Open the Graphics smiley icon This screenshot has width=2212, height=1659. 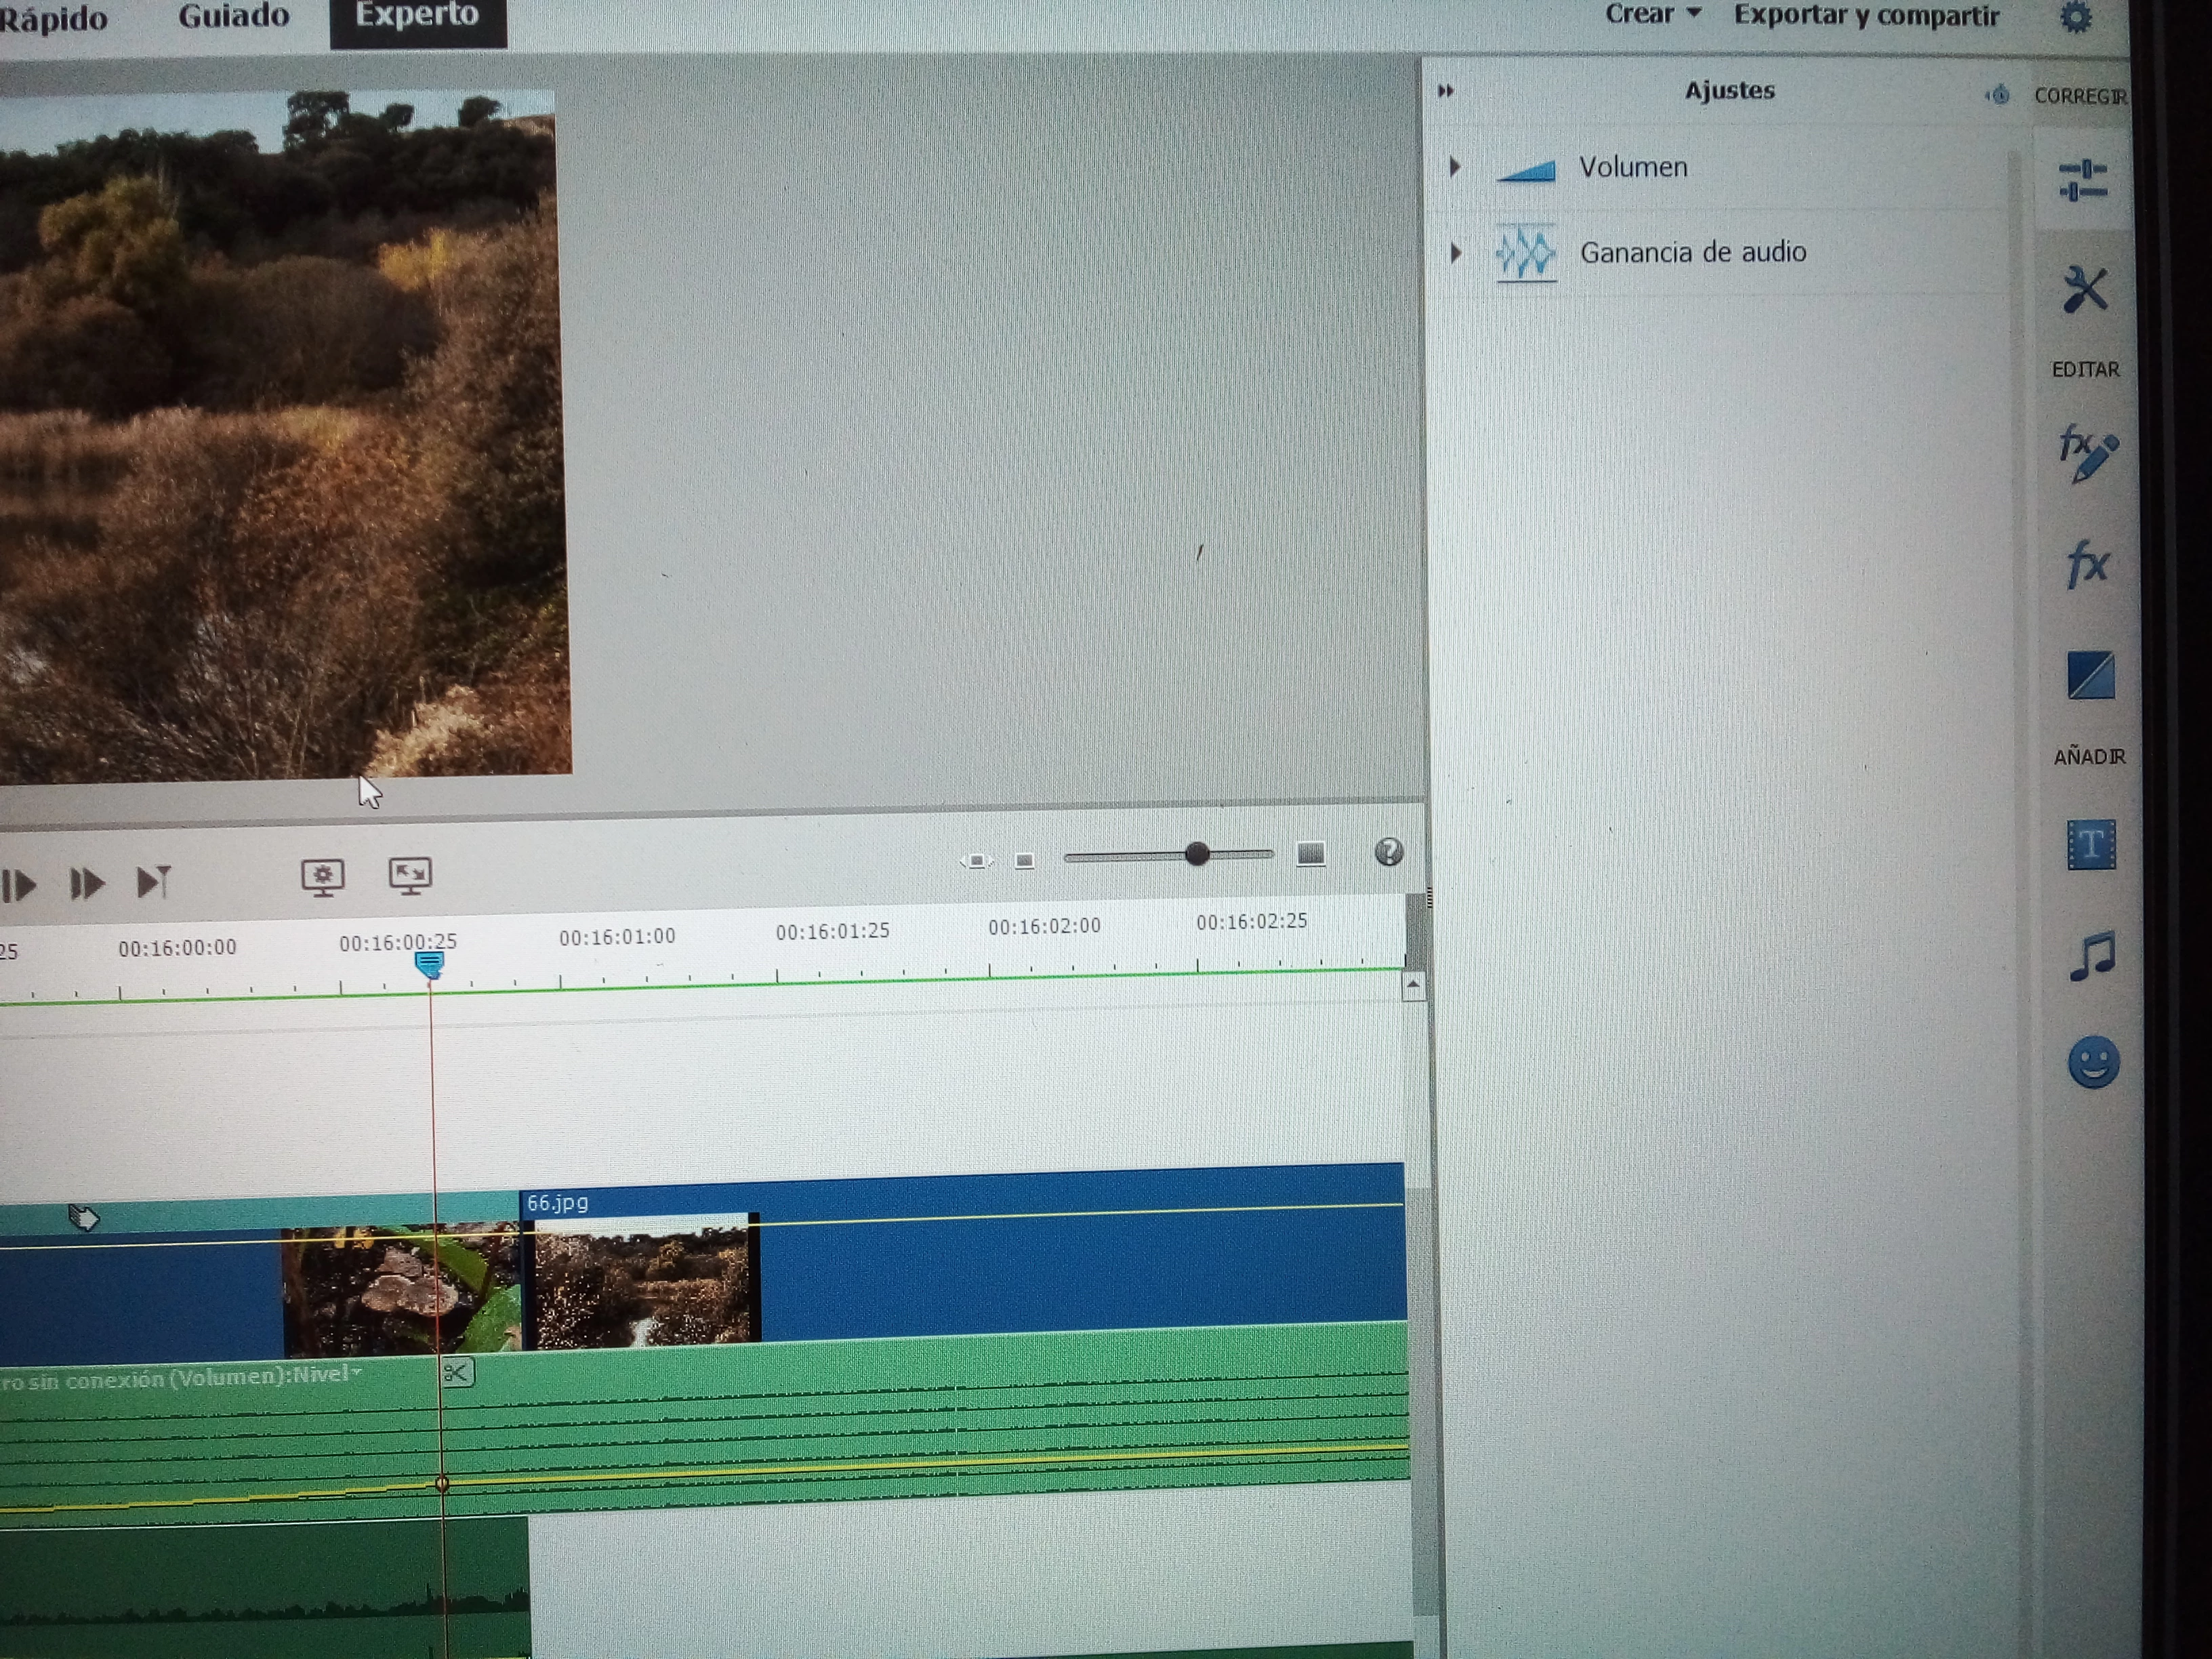tap(2093, 1061)
